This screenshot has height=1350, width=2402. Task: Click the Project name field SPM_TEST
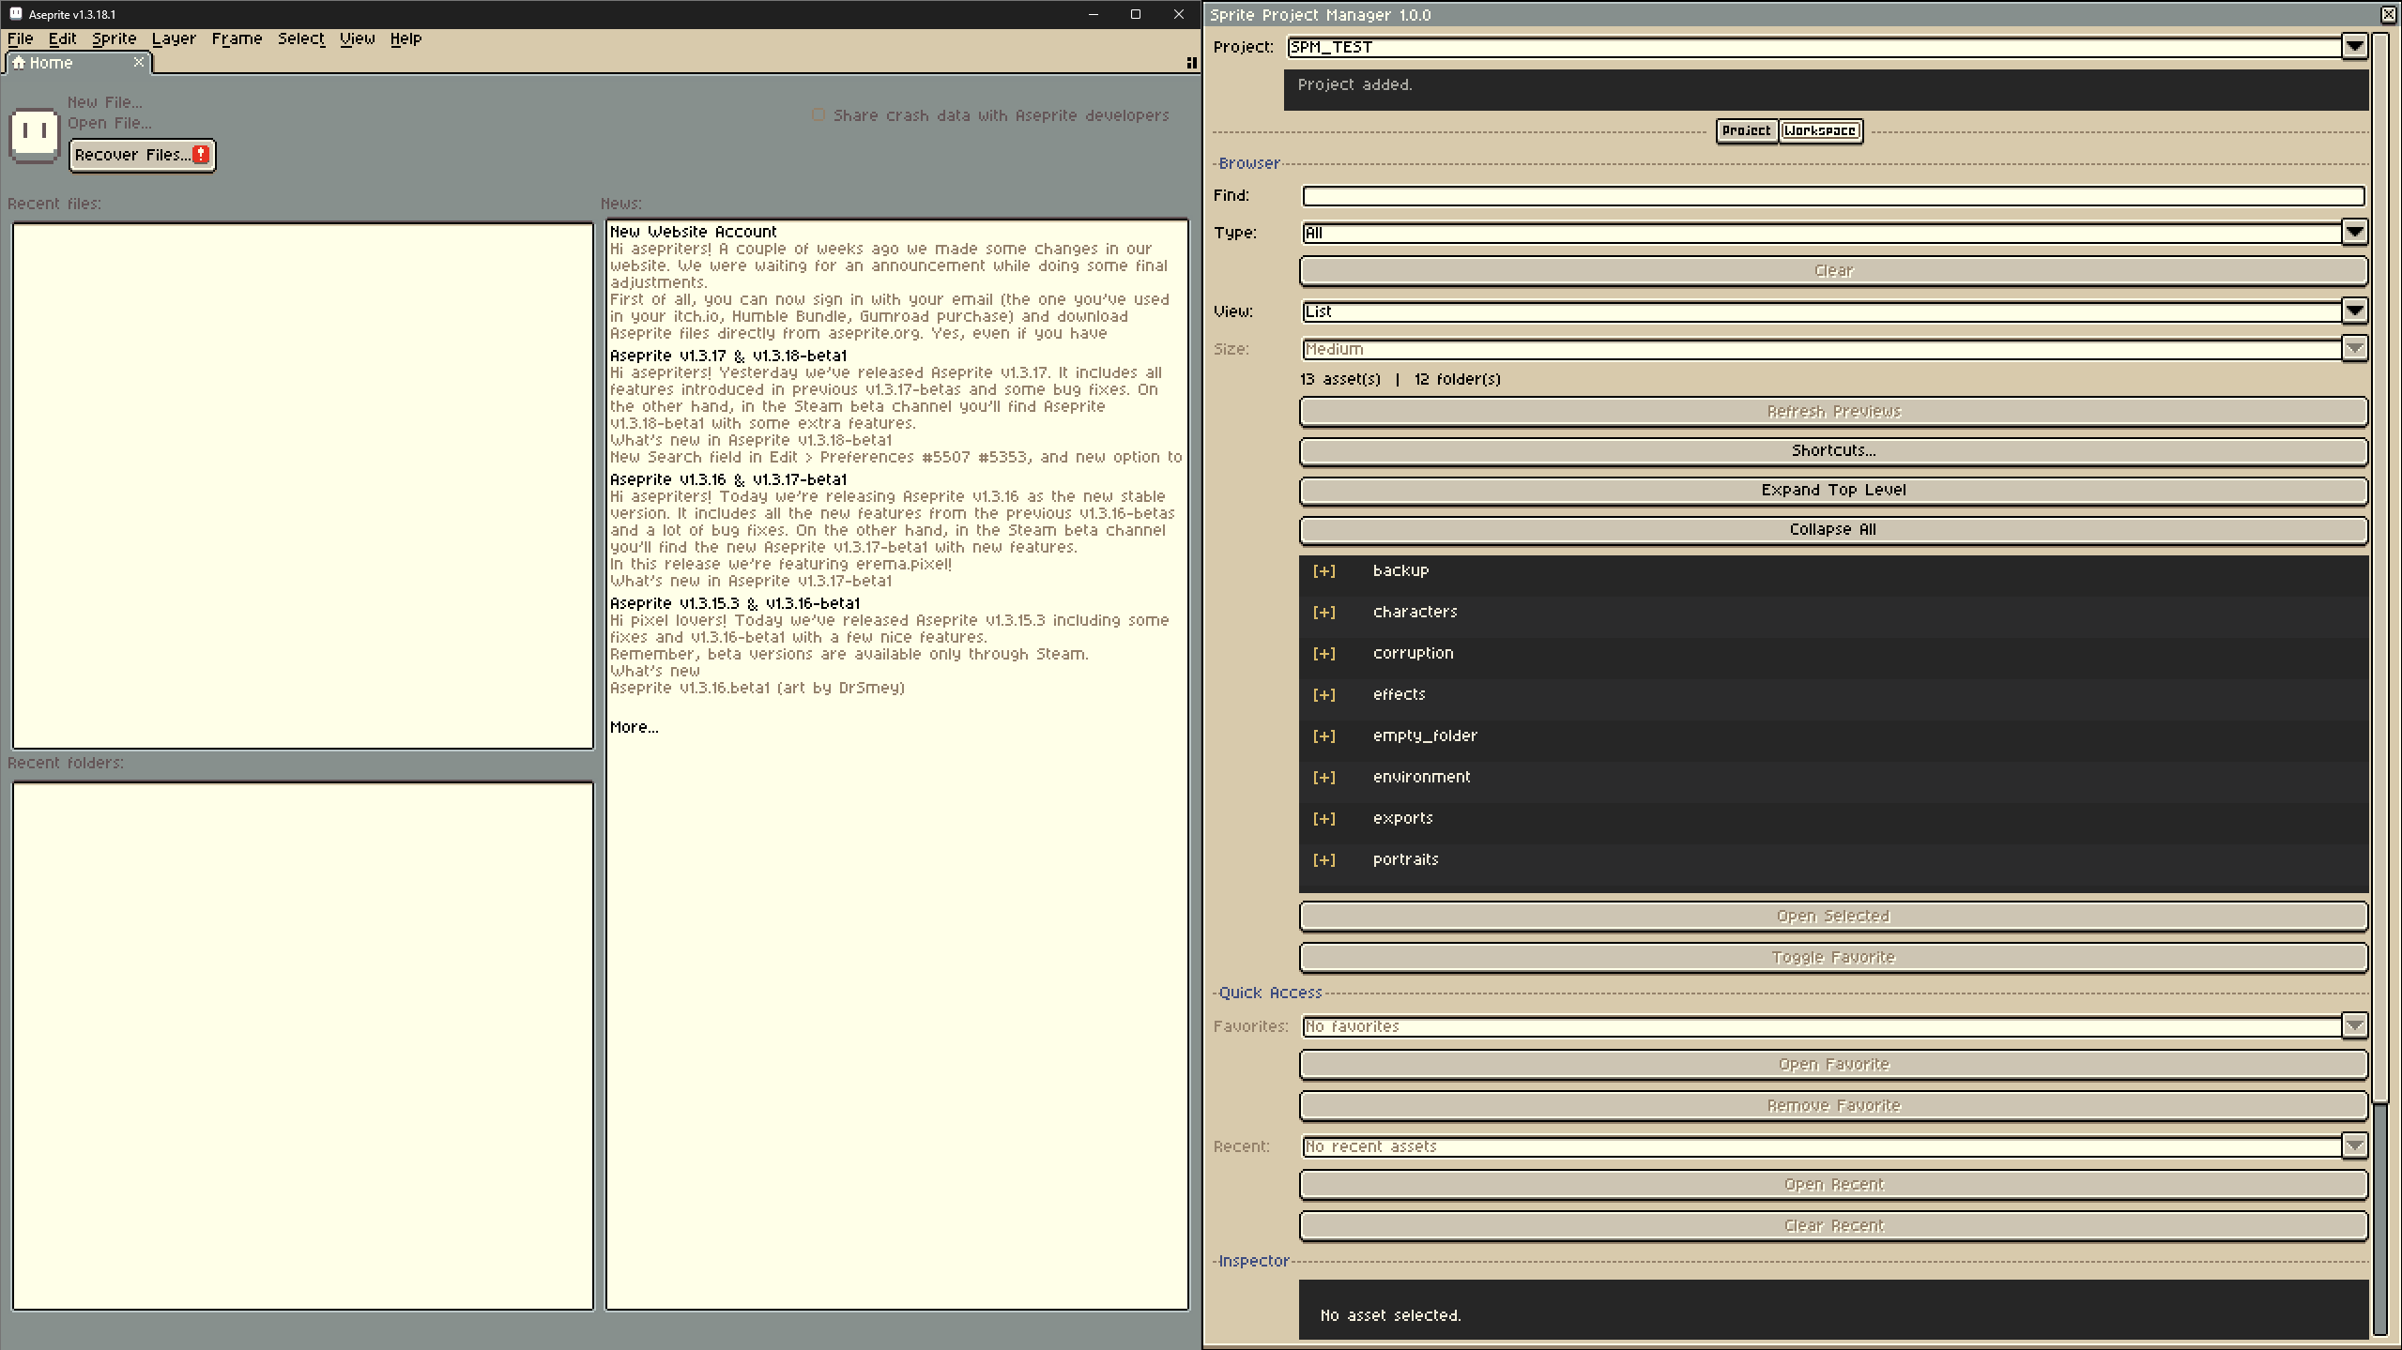(1814, 47)
